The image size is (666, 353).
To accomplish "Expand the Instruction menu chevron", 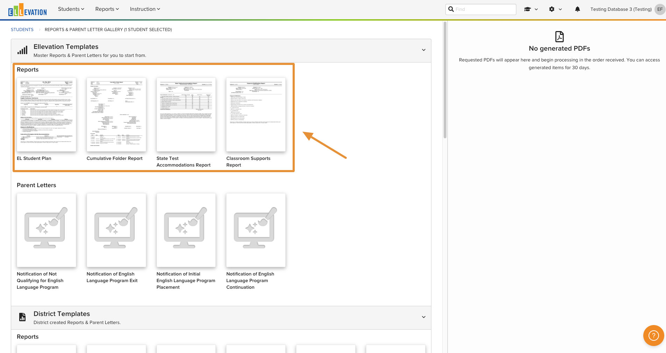I will click(158, 9).
